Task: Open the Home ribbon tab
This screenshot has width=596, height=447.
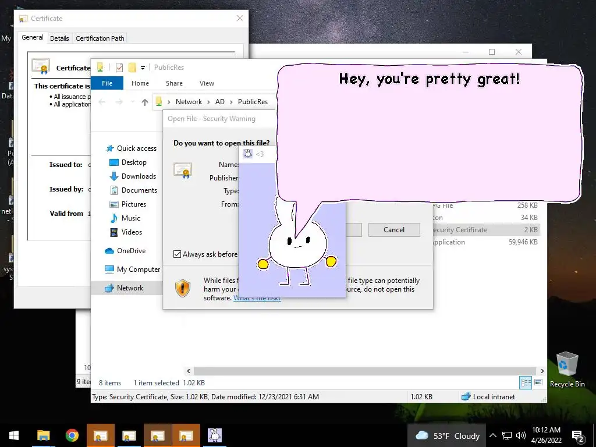Action: point(140,83)
